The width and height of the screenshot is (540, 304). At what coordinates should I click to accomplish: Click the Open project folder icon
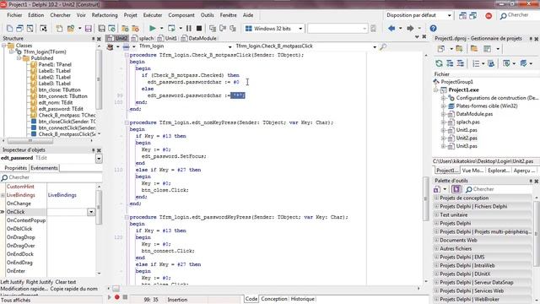pos(125,28)
